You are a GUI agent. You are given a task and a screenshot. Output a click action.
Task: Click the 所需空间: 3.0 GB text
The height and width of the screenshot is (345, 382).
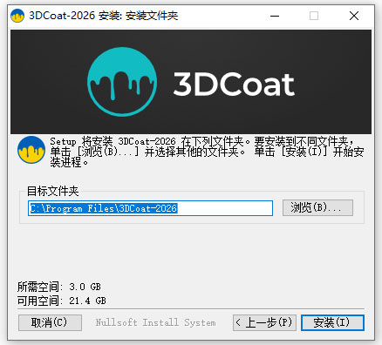59,287
